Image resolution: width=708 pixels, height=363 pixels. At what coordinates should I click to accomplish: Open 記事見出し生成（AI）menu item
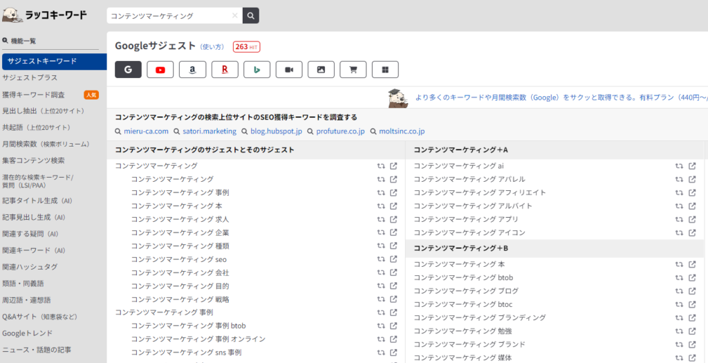(34, 217)
